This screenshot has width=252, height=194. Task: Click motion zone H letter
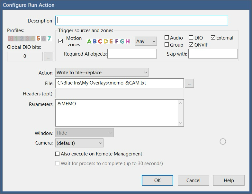tap(128, 41)
